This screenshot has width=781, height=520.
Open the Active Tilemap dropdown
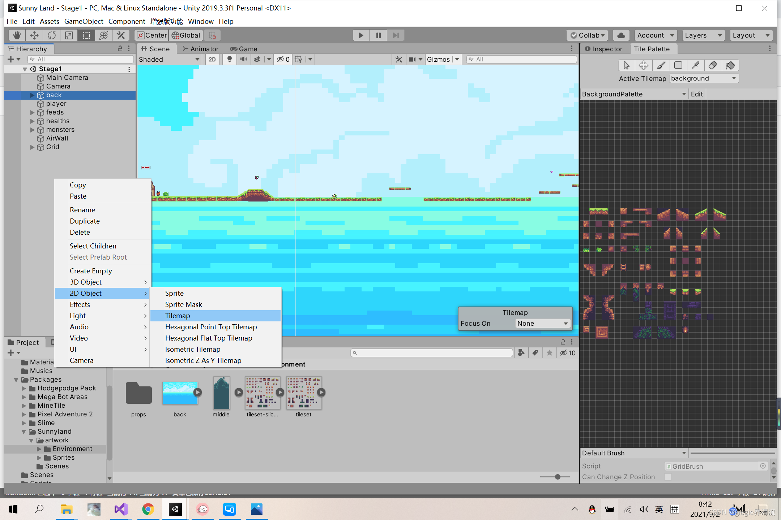click(703, 78)
